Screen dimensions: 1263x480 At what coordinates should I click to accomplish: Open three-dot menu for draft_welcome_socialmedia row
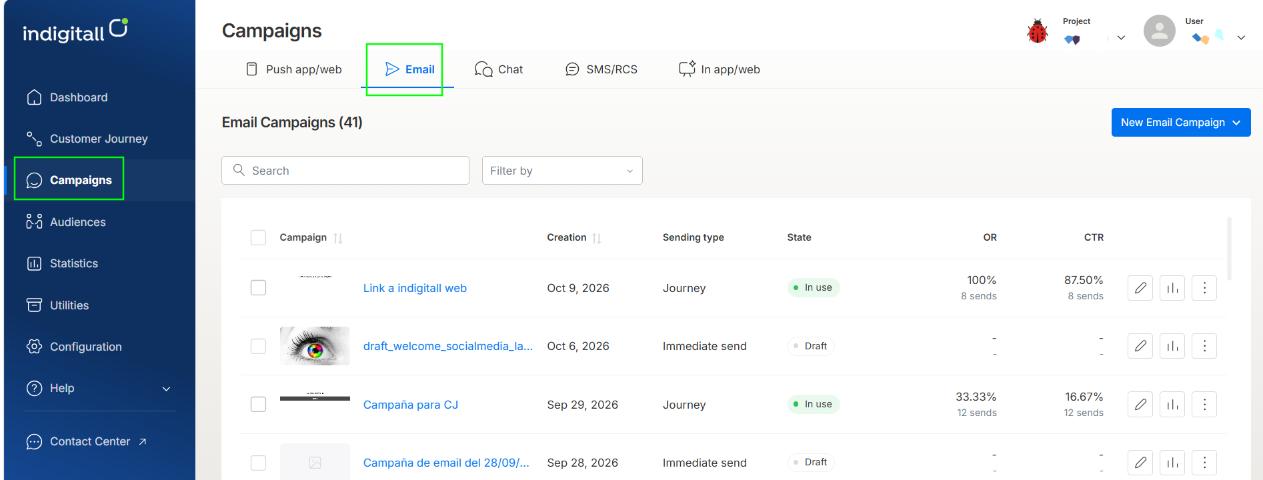point(1204,346)
